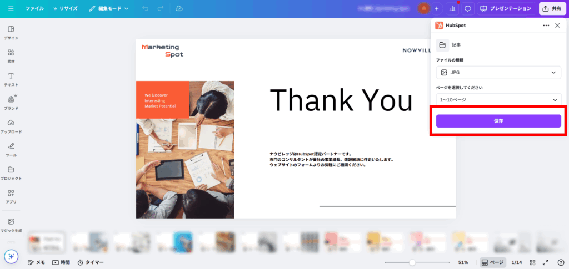
Task: Open the リサイズ menu
Action: point(66,8)
